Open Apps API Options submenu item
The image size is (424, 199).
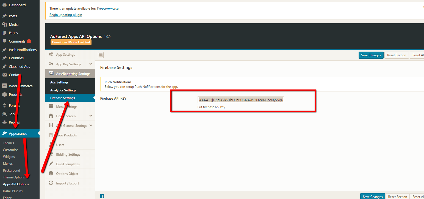(x=16, y=184)
